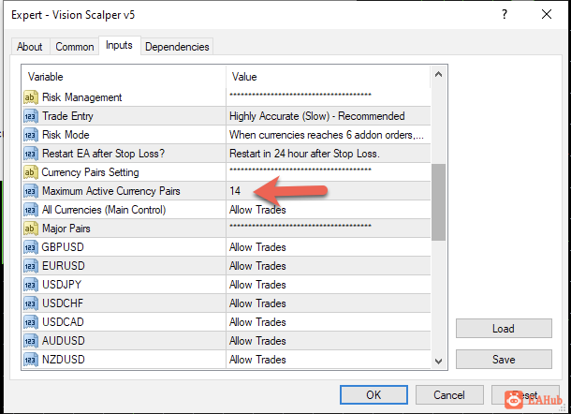The image size is (571, 414).
Task: Click the icon beside NZDUSD
Action: coord(31,360)
